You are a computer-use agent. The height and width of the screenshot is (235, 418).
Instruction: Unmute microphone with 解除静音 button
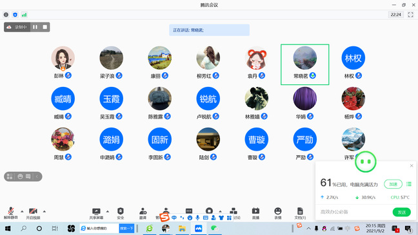coord(11,213)
